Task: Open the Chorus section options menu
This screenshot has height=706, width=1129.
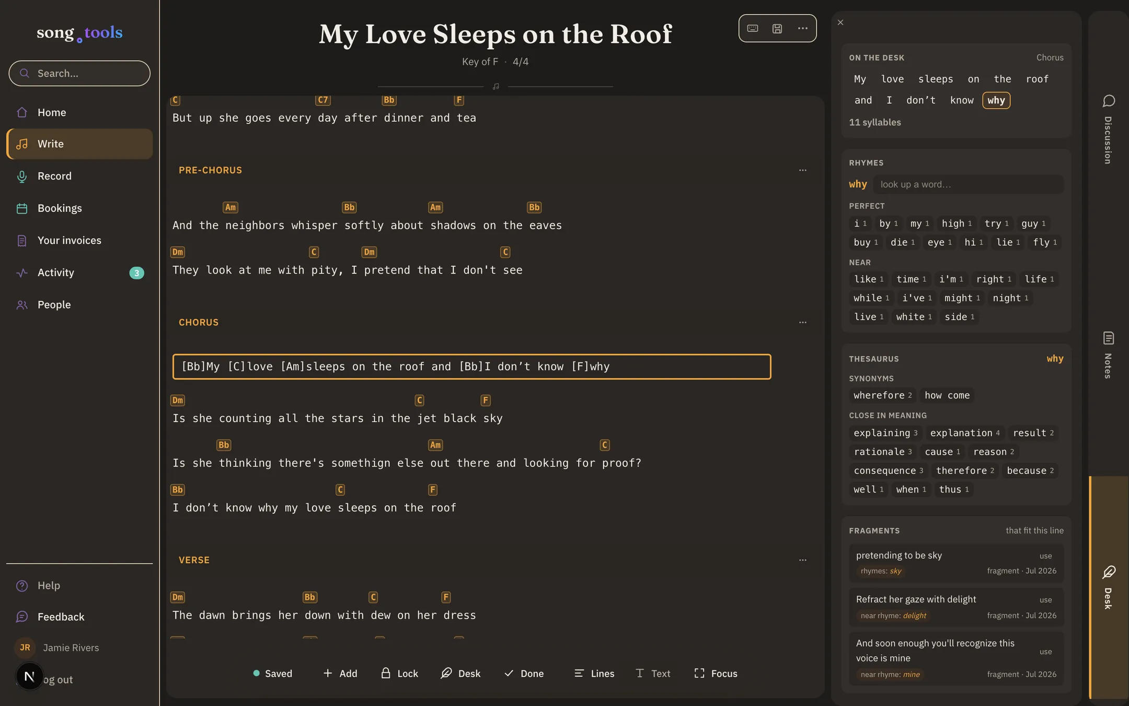Action: click(x=803, y=323)
